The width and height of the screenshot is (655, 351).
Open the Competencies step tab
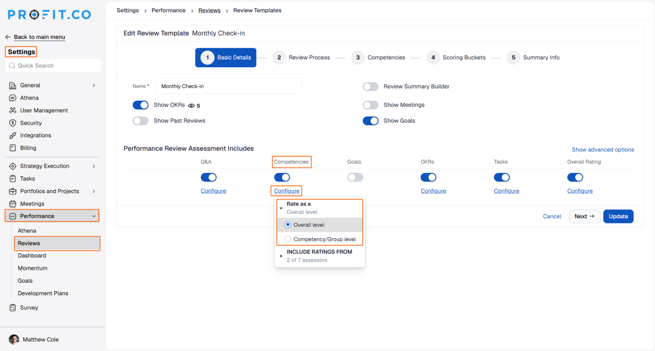pyautogui.click(x=378, y=58)
